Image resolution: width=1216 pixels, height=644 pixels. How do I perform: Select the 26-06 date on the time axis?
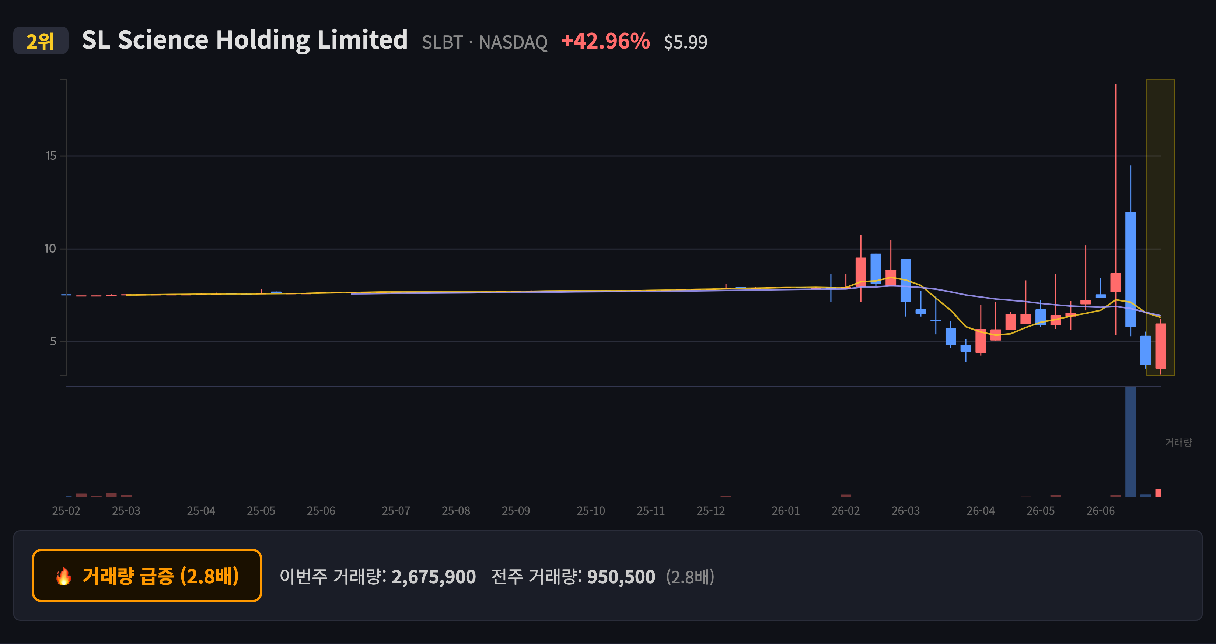(1101, 510)
